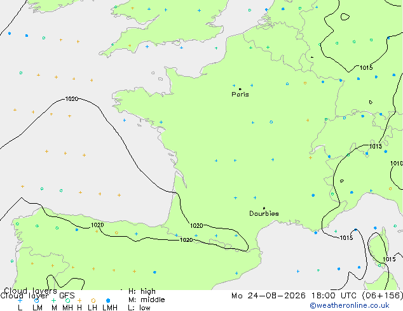This screenshot has height=311, width=403.
Task: Click the 'M: middle' legend text
Action: pos(146,300)
